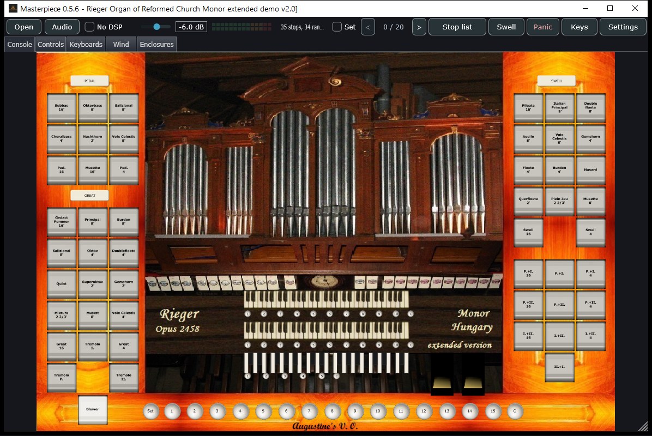The image size is (652, 436).
Task: Toggle the Gedact Pommer 16' stop
Action: click(62, 222)
